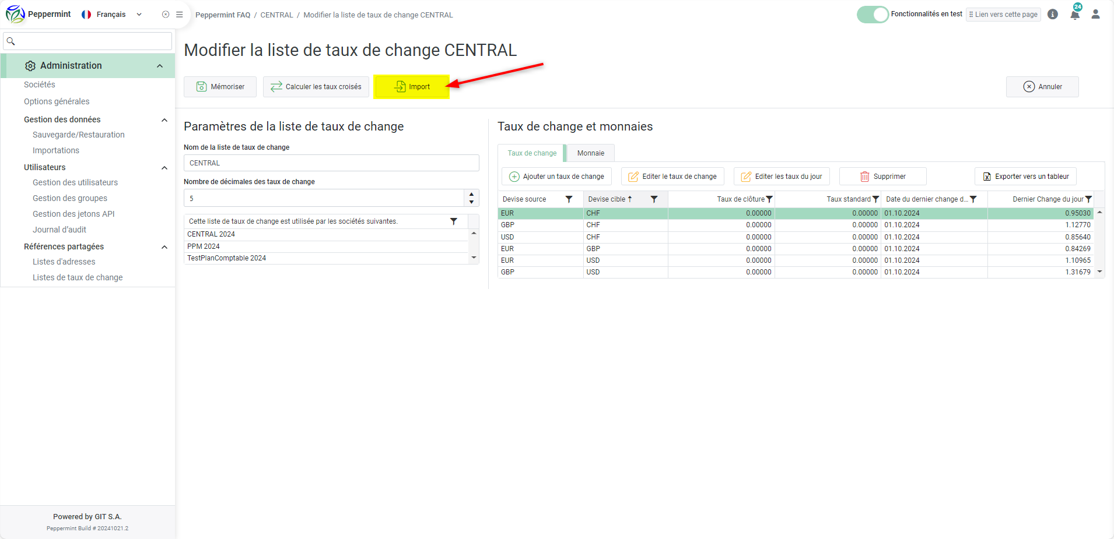Filter the sociétés list
This screenshot has width=1114, height=539.
pyautogui.click(x=454, y=221)
